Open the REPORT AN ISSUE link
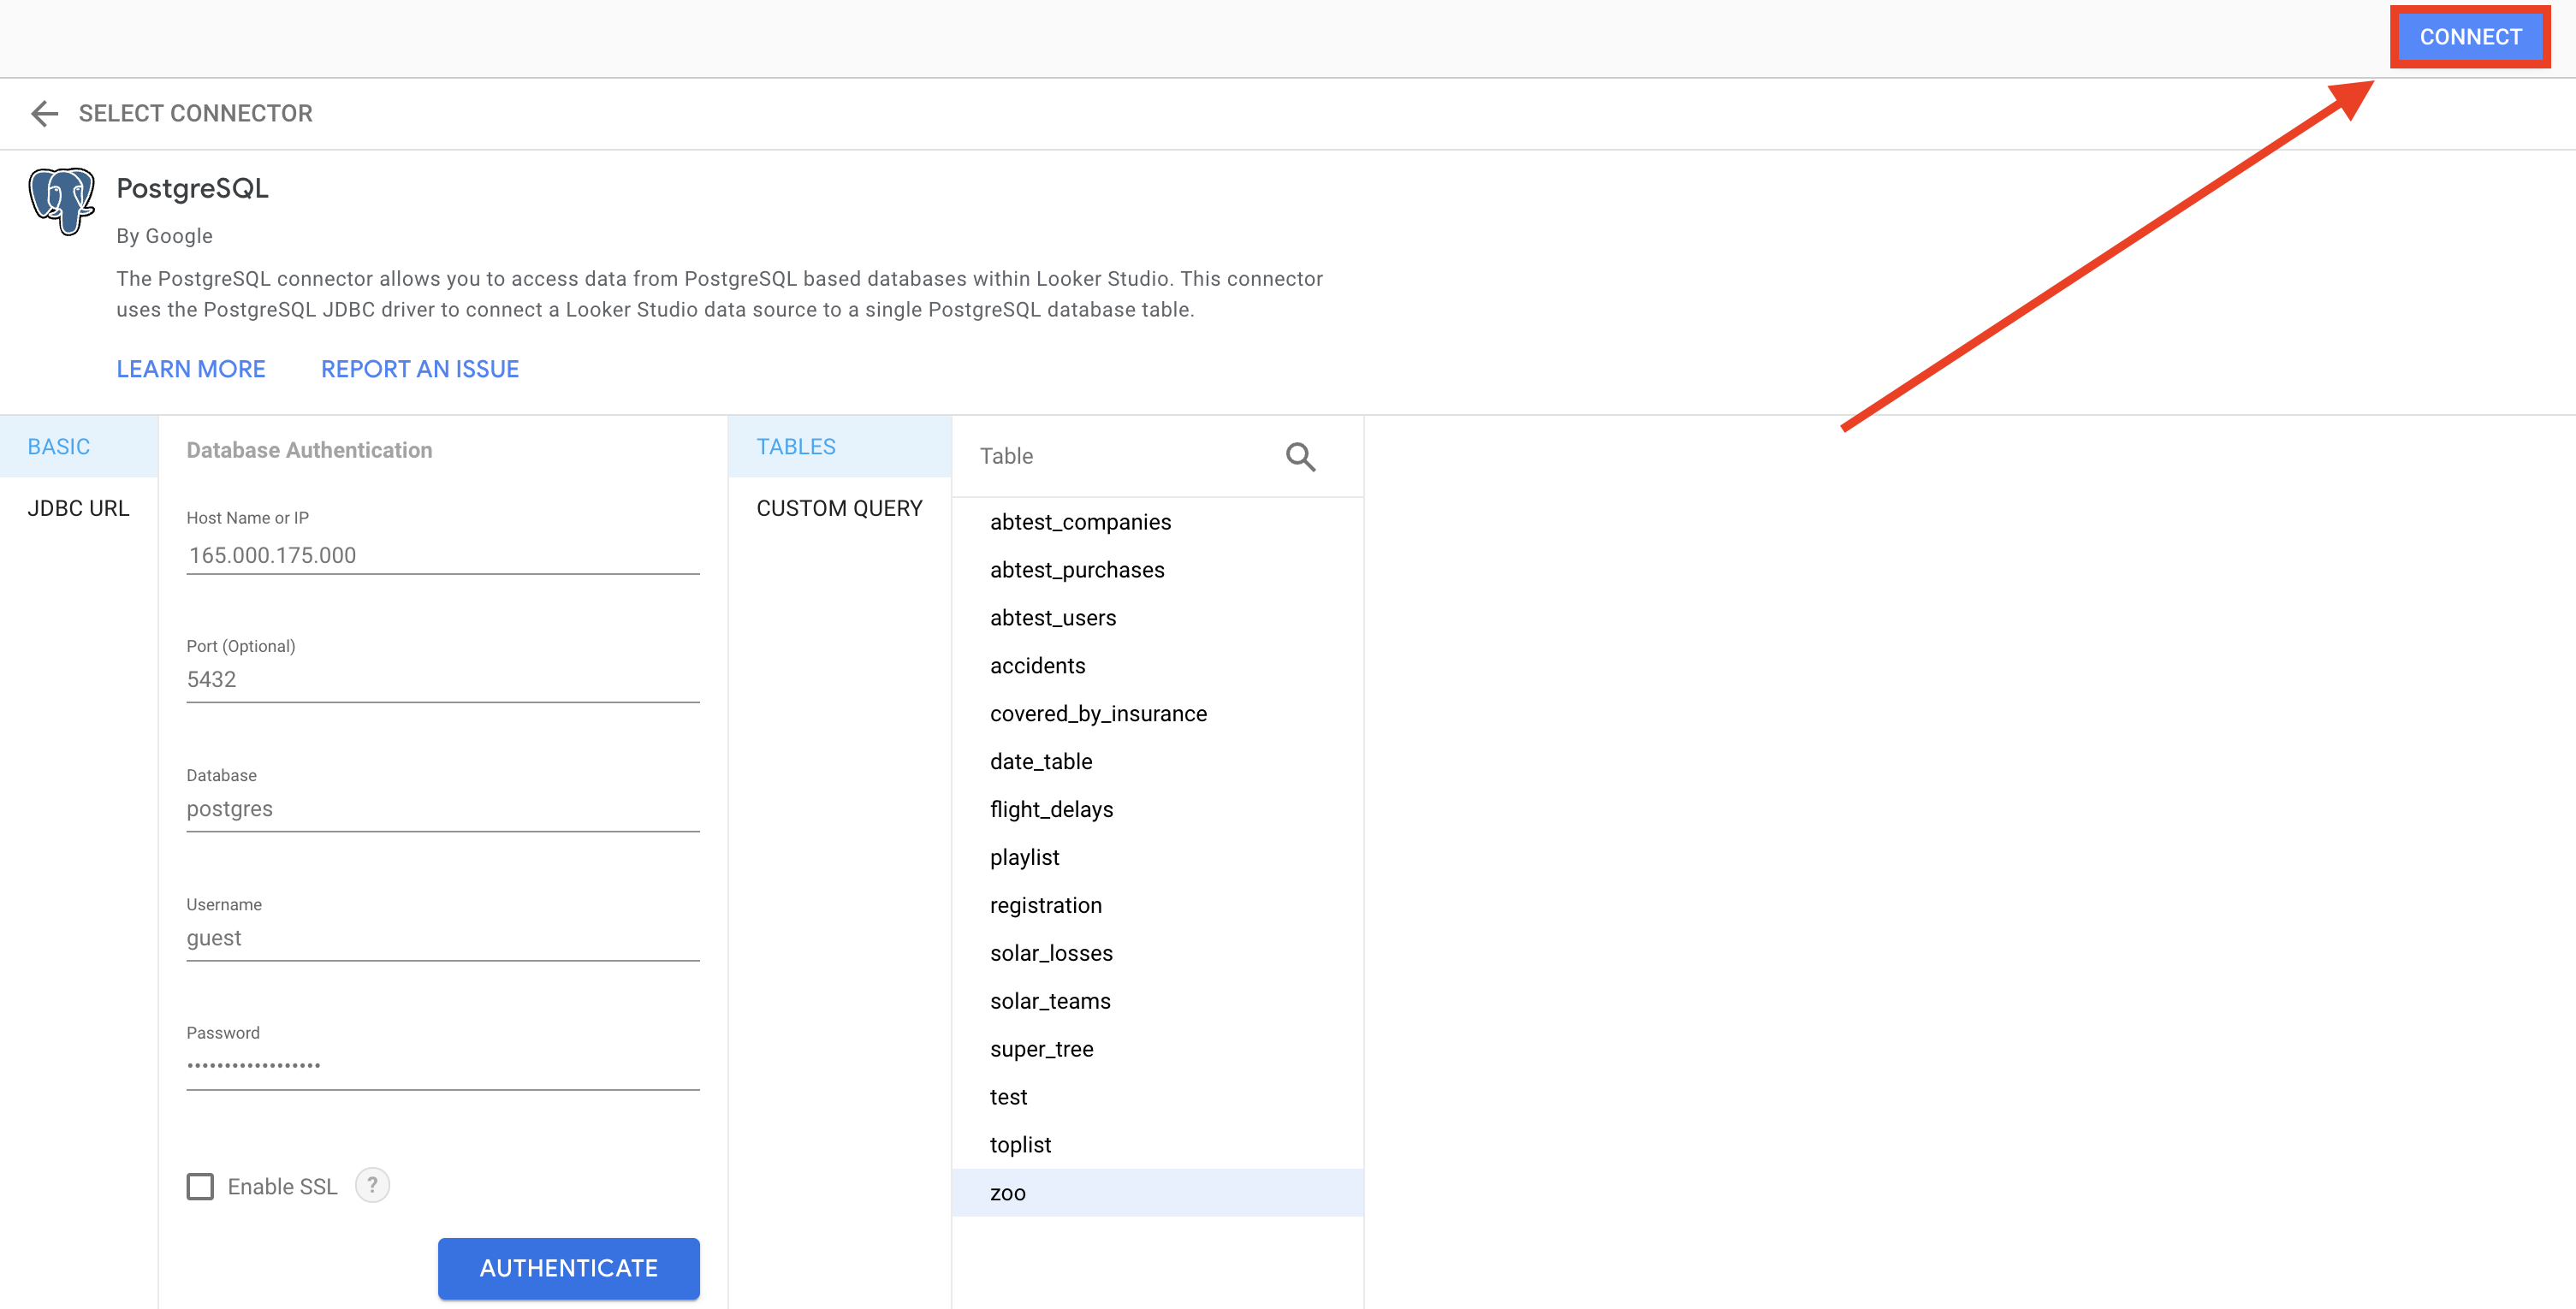The width and height of the screenshot is (2576, 1309). [420, 369]
